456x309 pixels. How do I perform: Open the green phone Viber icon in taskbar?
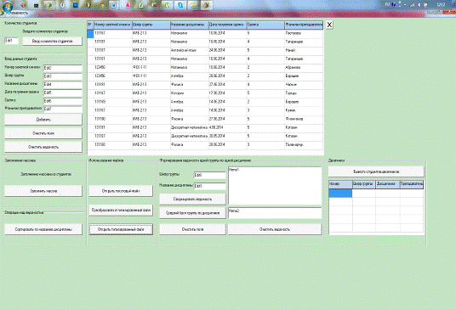[x=168, y=5]
